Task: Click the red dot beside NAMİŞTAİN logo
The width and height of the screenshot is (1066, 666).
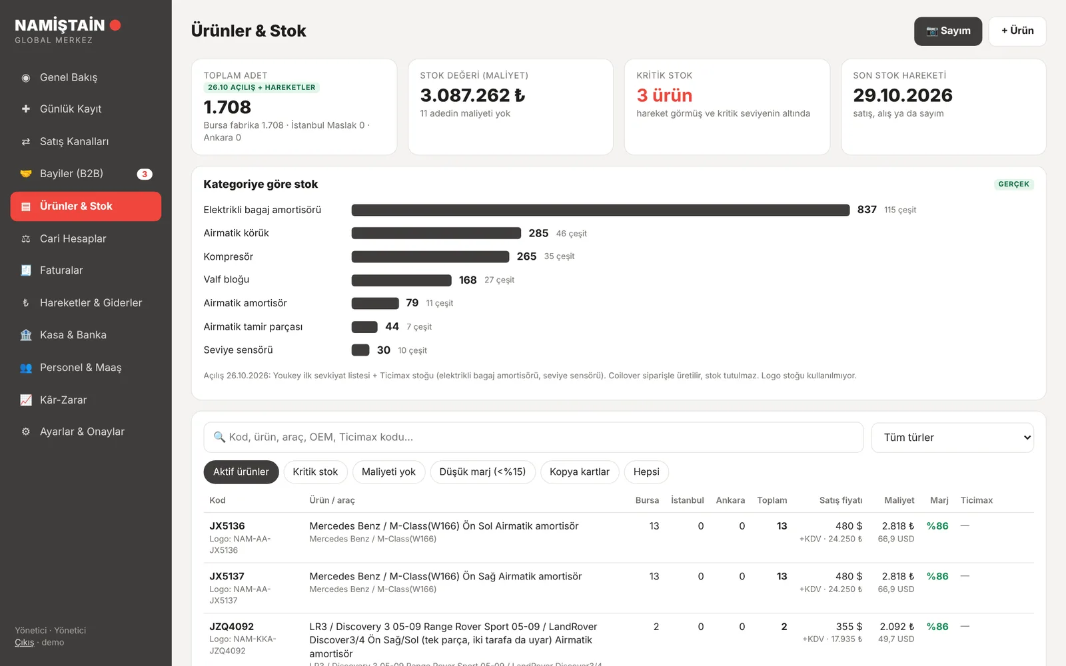Action: (x=115, y=25)
